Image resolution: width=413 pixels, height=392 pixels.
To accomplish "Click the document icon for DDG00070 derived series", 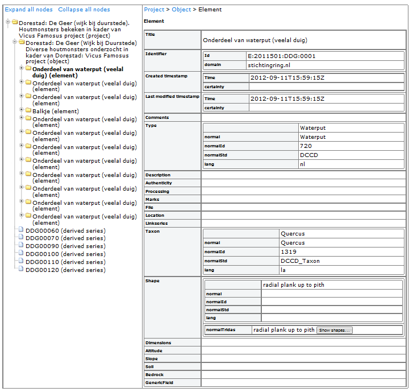I will point(21,237).
